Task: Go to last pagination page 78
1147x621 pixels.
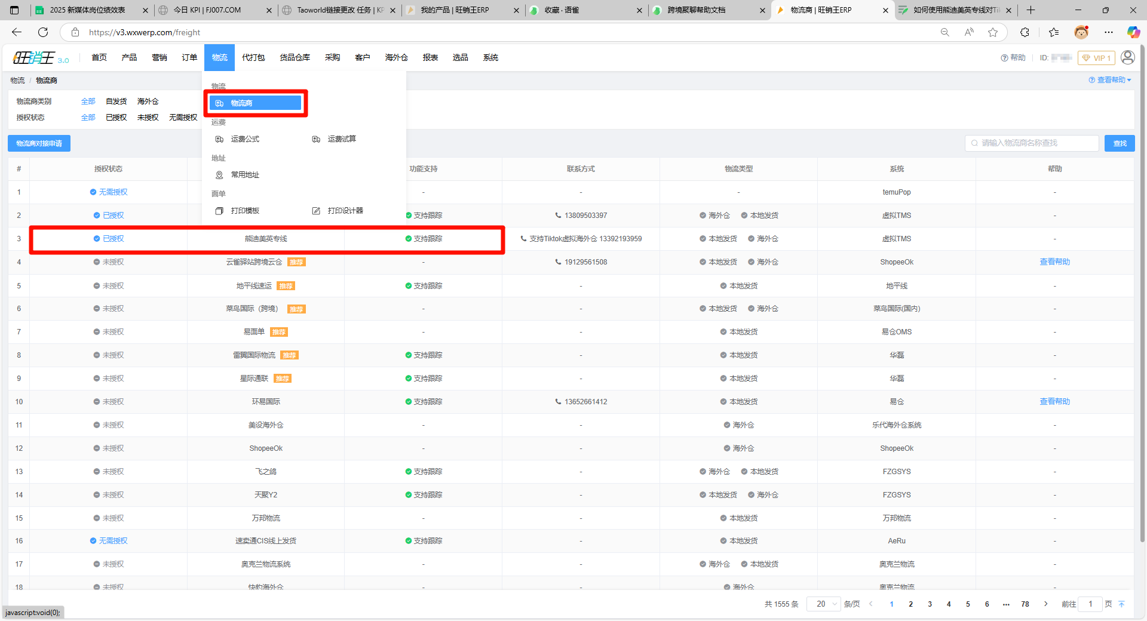Action: tap(1025, 604)
